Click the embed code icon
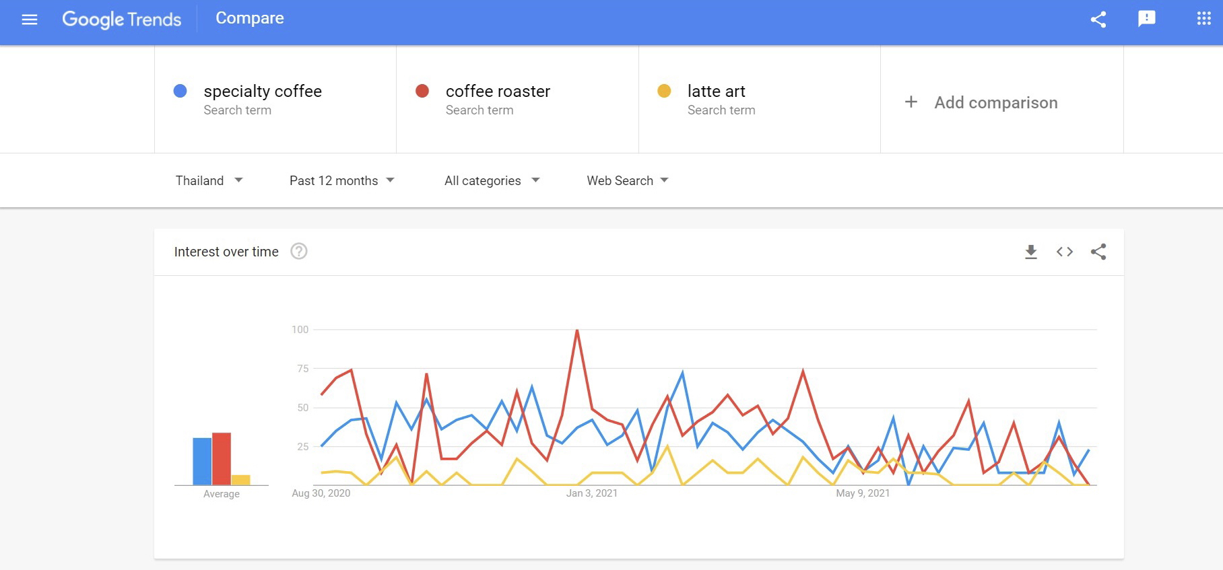Image resolution: width=1223 pixels, height=570 pixels. (1064, 252)
